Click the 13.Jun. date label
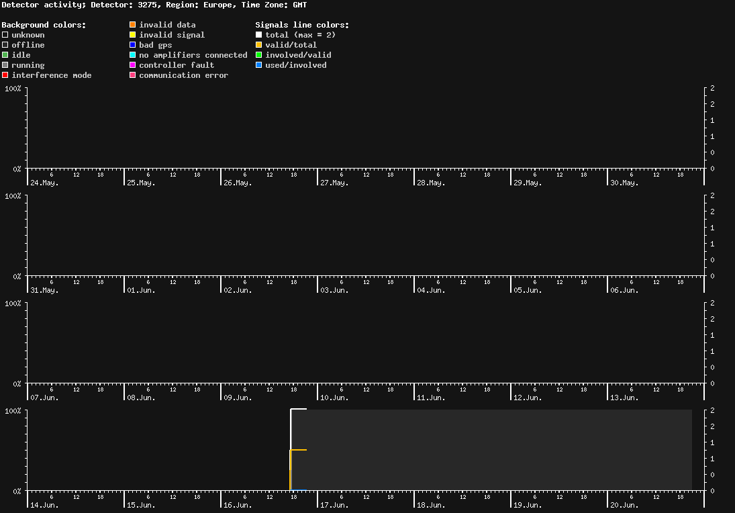 (624, 398)
